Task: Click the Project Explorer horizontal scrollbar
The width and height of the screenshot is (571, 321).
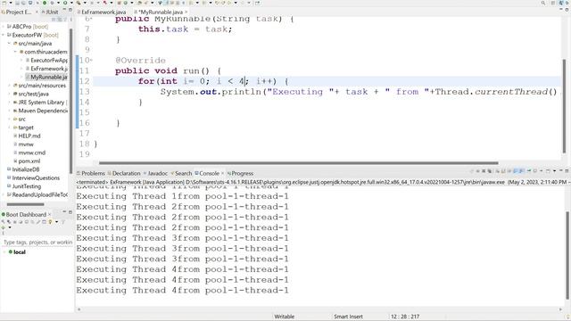Action: pyautogui.click(x=25, y=204)
